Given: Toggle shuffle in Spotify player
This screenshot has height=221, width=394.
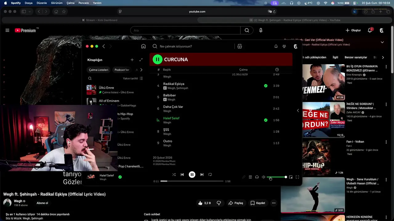Looking at the screenshot, I should [x=174, y=175].
